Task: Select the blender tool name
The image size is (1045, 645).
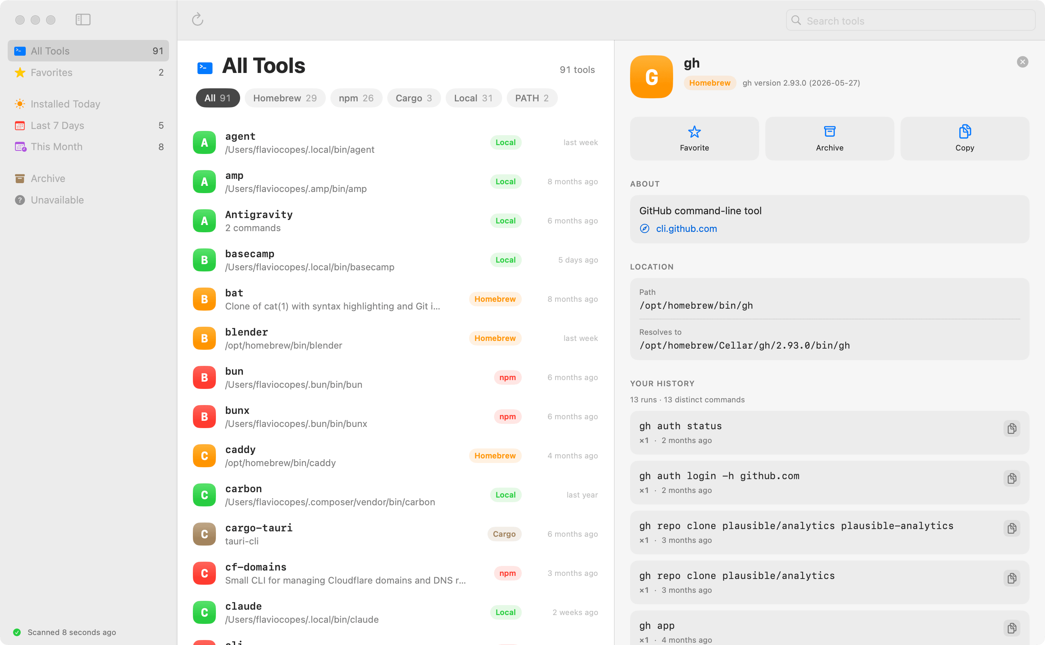Action: click(x=247, y=332)
